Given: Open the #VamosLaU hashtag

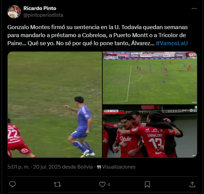Looking at the screenshot, I should (172, 43).
